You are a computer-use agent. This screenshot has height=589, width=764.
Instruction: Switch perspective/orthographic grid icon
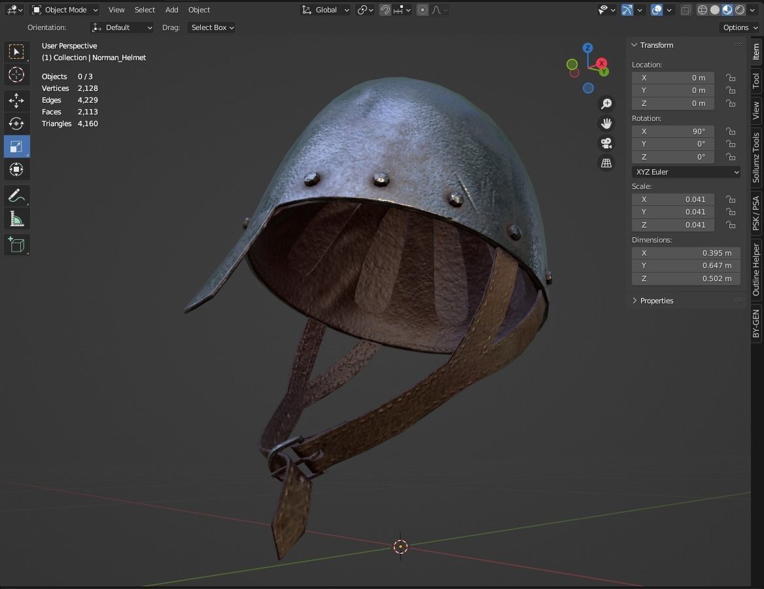tap(606, 163)
